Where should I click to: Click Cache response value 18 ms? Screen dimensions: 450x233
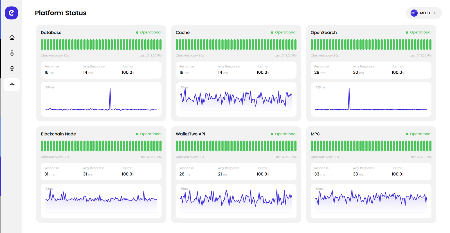pos(184,73)
